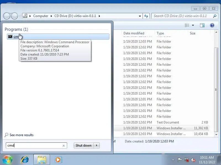Image resolution: width=221 pixels, height=165 pixels.
Task: Select the Windows Installer row of 11,392 KB
Action: pyautogui.click(x=161, y=128)
